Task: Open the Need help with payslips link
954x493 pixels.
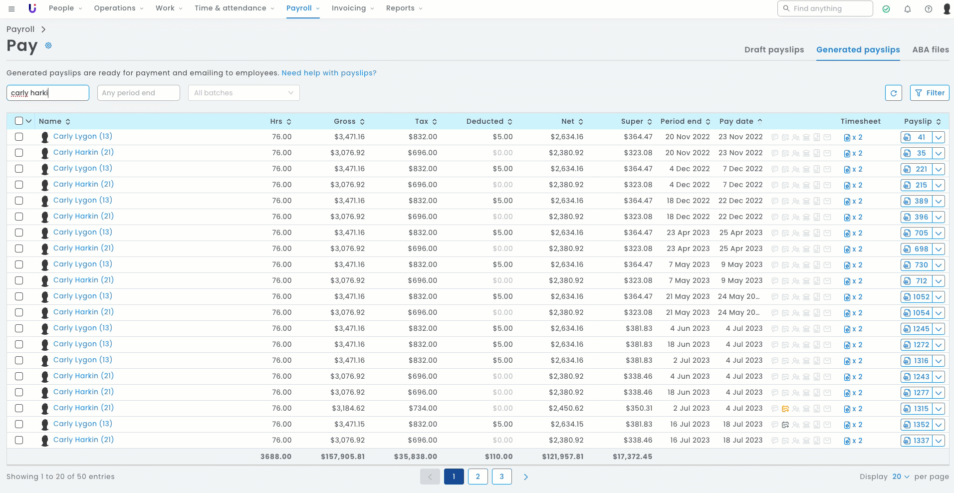Action: click(329, 73)
